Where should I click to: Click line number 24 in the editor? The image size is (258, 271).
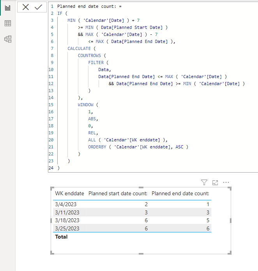51,168
